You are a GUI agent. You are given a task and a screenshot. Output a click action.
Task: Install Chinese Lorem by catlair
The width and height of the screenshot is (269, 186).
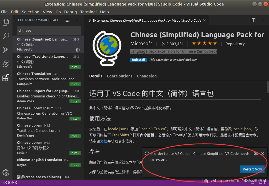pyautogui.click(x=75, y=153)
